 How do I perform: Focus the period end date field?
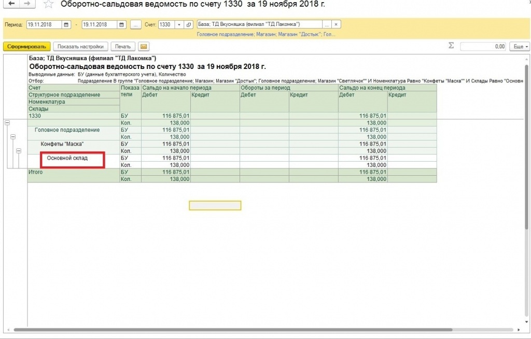100,25
